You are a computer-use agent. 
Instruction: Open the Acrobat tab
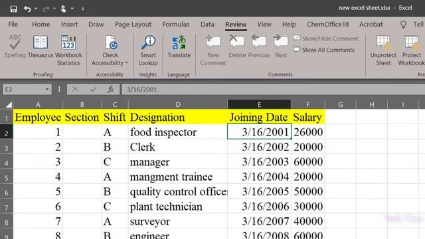click(371, 25)
